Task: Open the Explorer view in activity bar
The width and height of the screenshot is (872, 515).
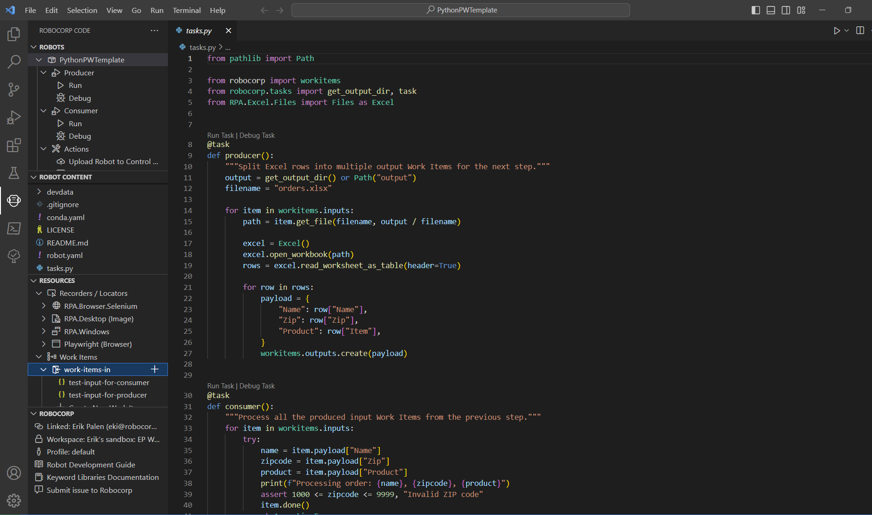Action: pos(14,34)
